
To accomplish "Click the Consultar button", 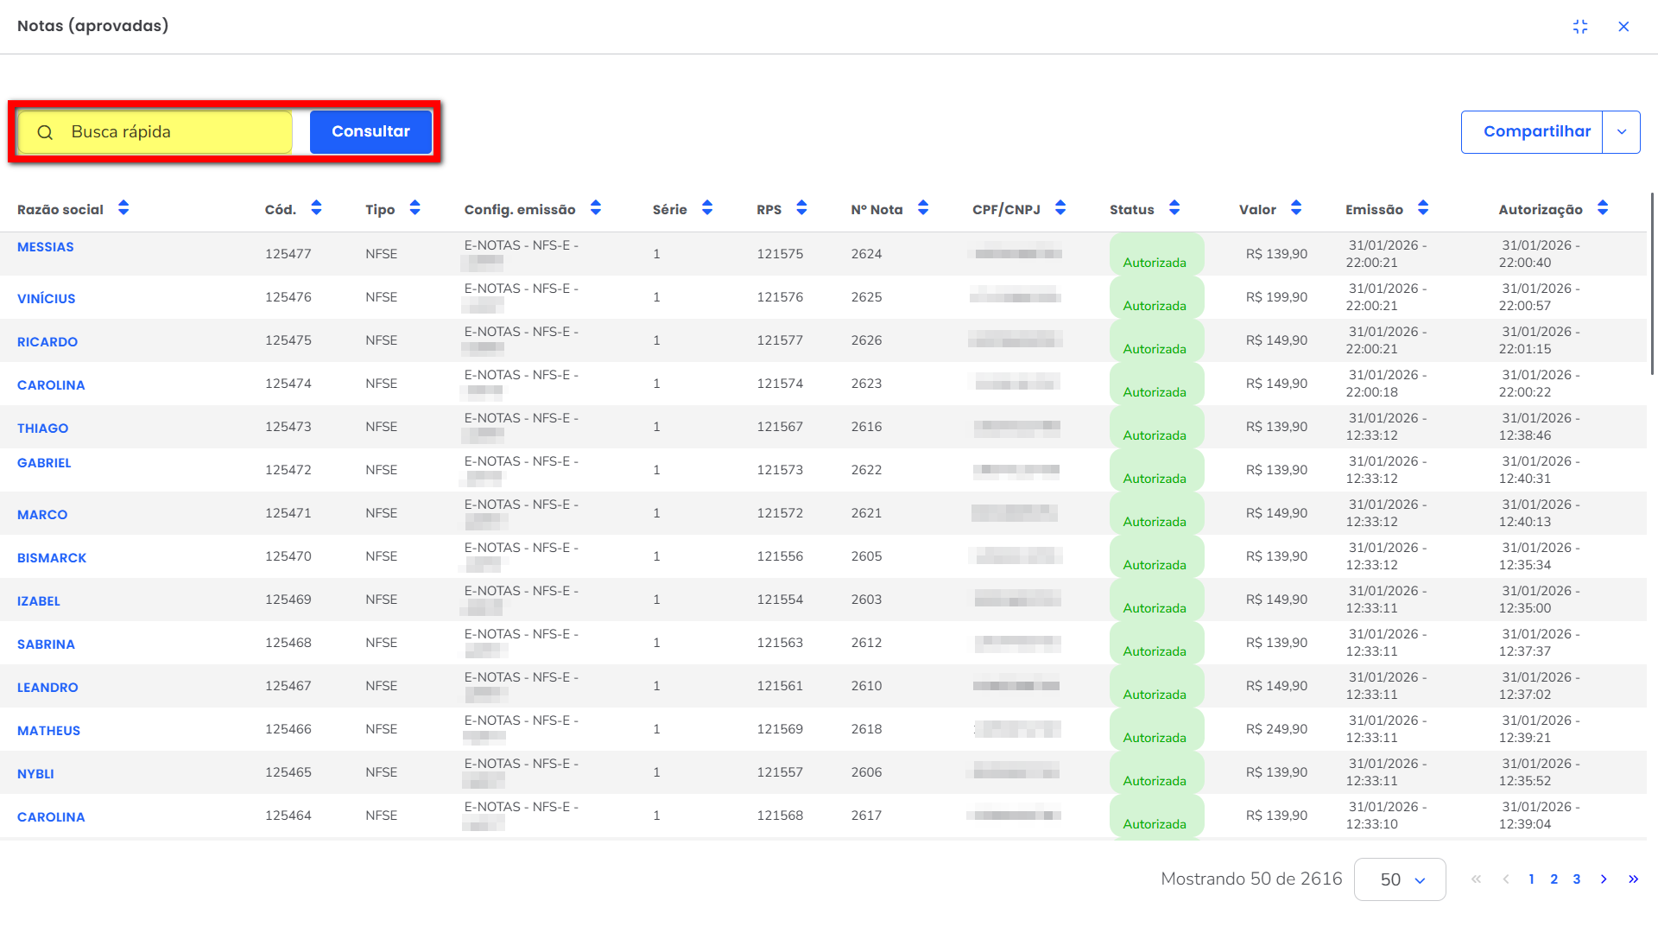I will point(370,132).
